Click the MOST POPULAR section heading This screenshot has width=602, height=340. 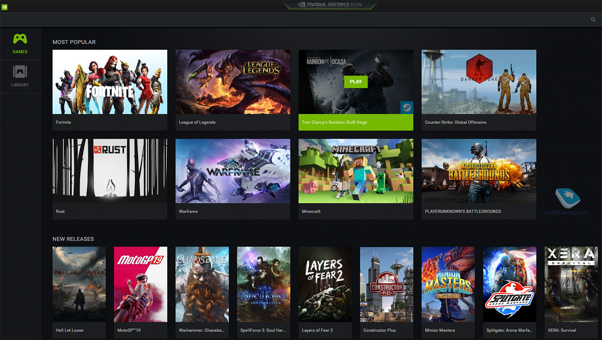tap(74, 42)
